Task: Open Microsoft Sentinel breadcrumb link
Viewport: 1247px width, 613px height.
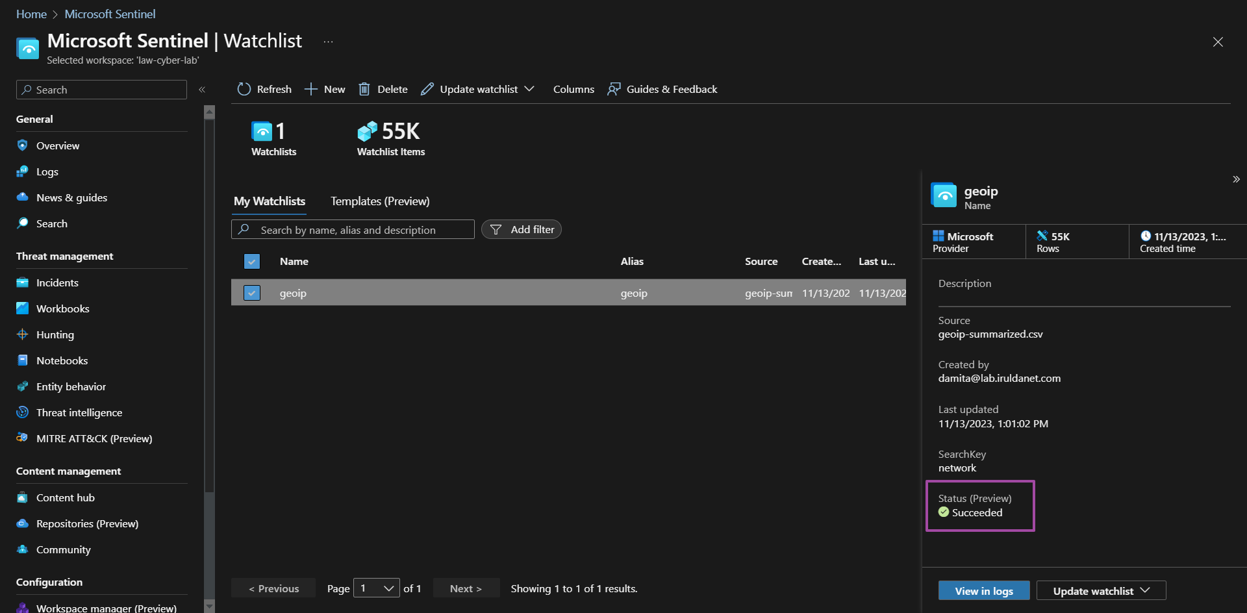Action: coord(110,14)
